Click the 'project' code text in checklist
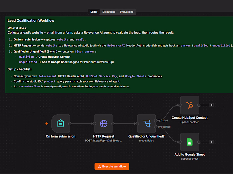The width and height of the screenshot is (233, 174). click(50, 82)
